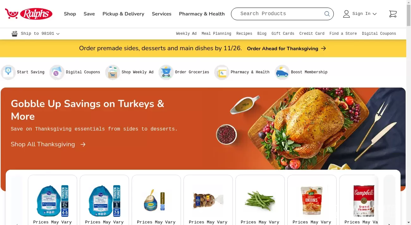Expand the Sign In dropdown

pos(360,14)
